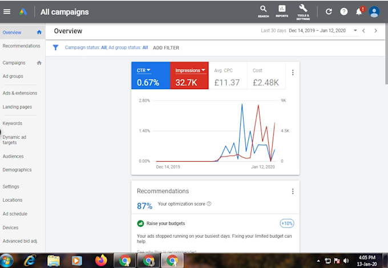
Task: Go to next date range
Action: click(x=375, y=31)
